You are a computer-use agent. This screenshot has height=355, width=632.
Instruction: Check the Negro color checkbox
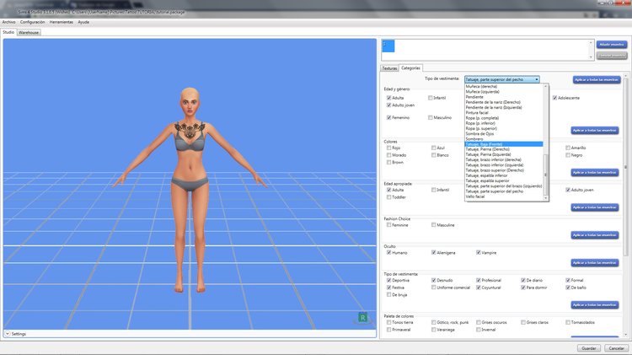pos(567,155)
